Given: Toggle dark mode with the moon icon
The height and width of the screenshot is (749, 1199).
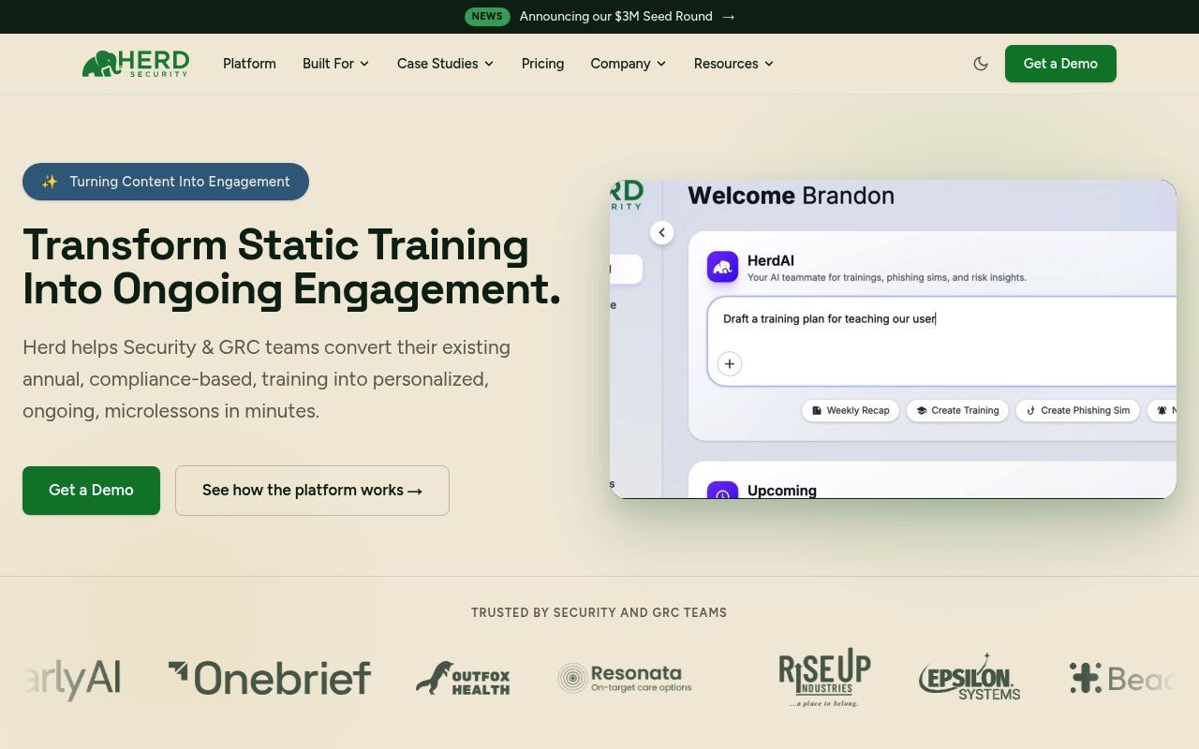Looking at the screenshot, I should click(981, 64).
